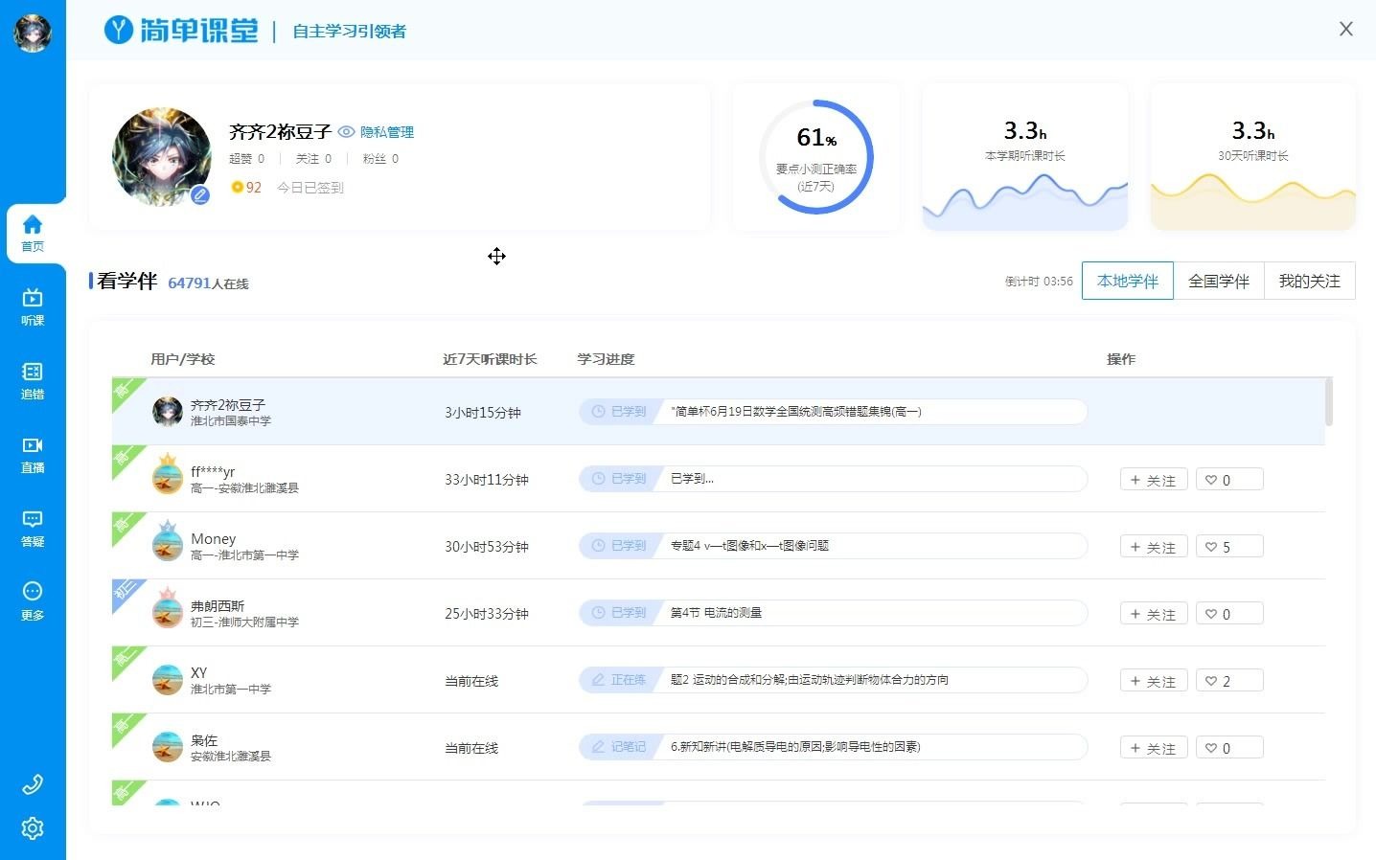Click 33小时11分钟 duration cell

coord(487,480)
